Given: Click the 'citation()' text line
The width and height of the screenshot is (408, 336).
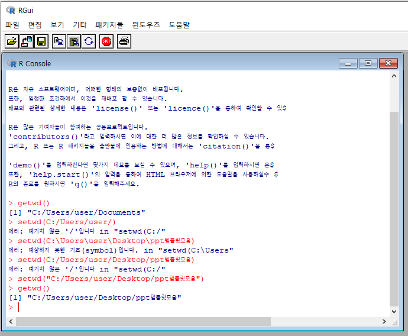Looking at the screenshot, I should [x=141, y=146].
